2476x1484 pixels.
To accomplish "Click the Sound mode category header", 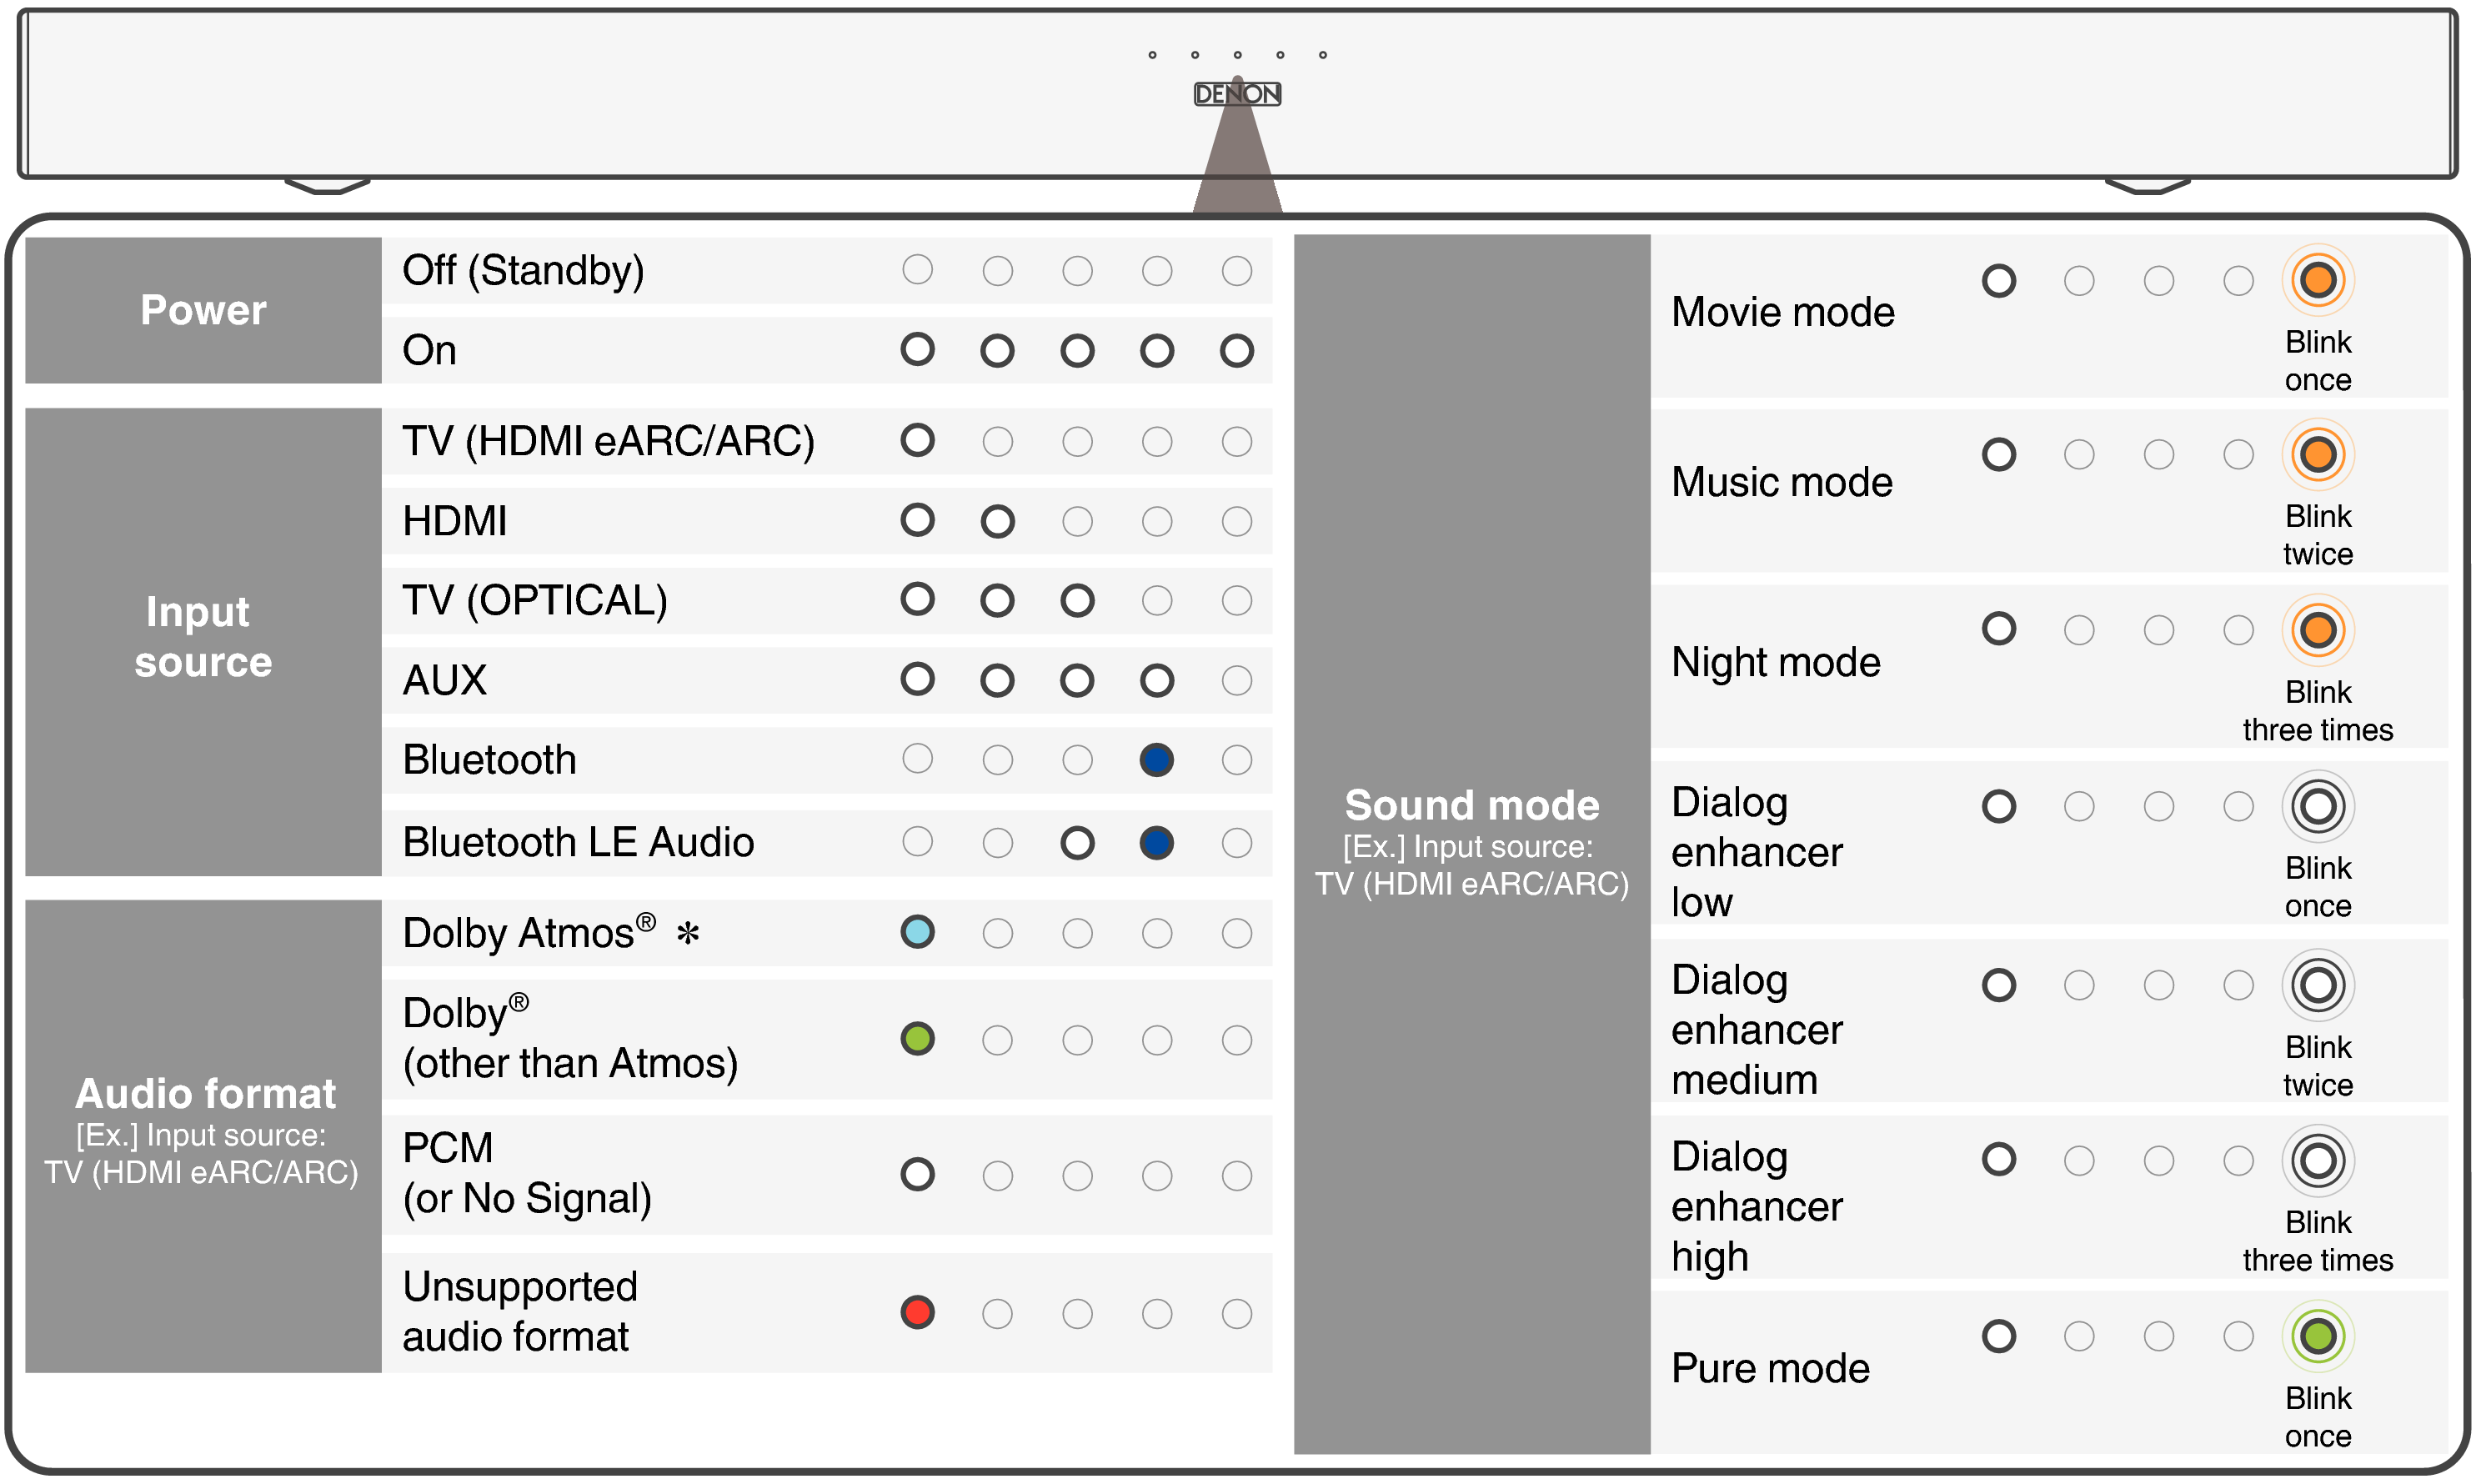I will click(x=1471, y=806).
